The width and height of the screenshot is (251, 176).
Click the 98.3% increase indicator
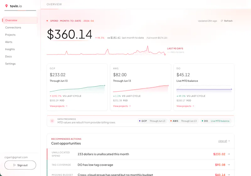pos(100,38)
